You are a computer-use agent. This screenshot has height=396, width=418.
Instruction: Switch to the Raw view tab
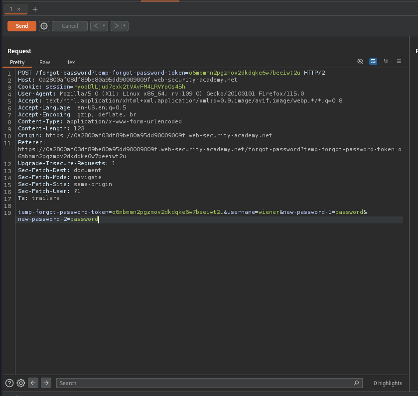click(45, 62)
